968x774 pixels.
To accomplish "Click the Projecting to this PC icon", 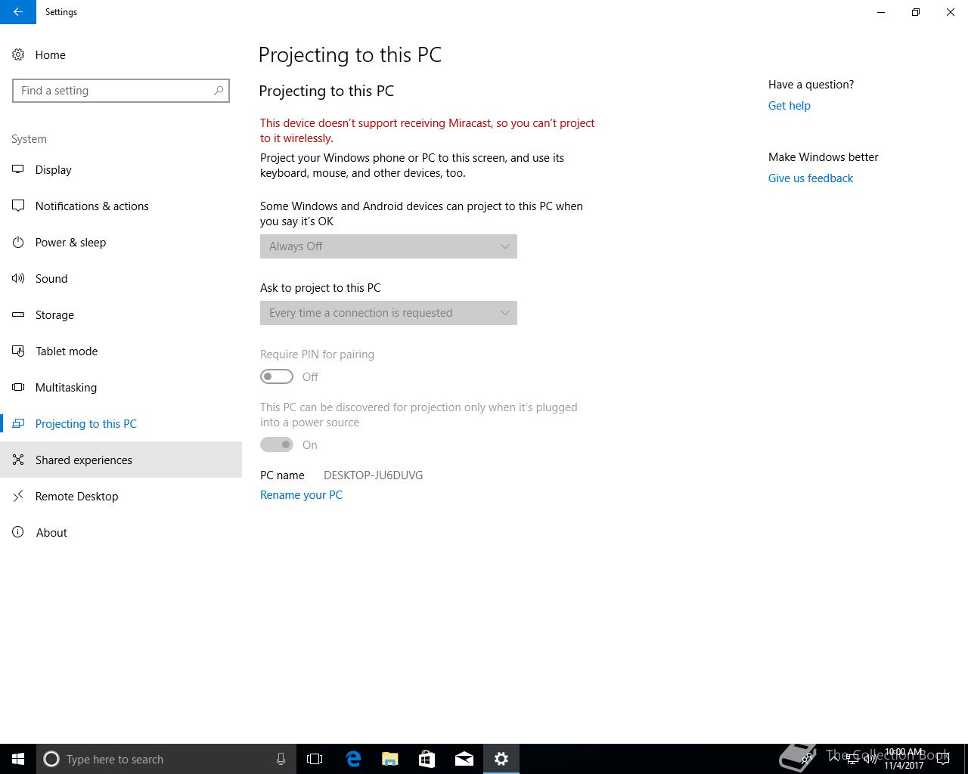I will [18, 423].
